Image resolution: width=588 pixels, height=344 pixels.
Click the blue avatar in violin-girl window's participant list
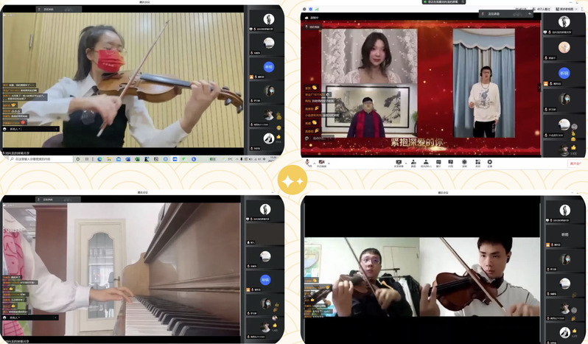tap(269, 66)
